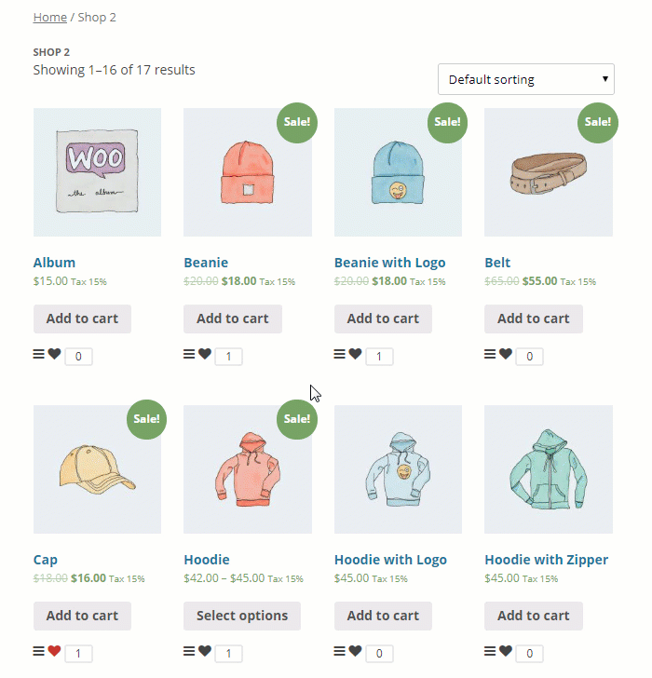Open the Beanie with Logo product title
The width and height of the screenshot is (652, 678).
(x=389, y=263)
